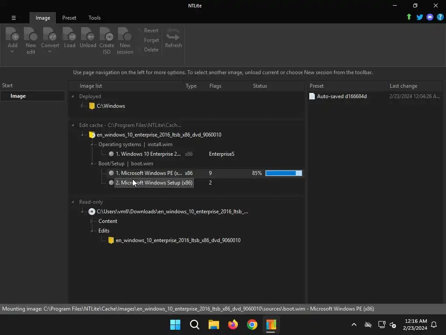Click the NTLite taskbar icon

click(271, 325)
